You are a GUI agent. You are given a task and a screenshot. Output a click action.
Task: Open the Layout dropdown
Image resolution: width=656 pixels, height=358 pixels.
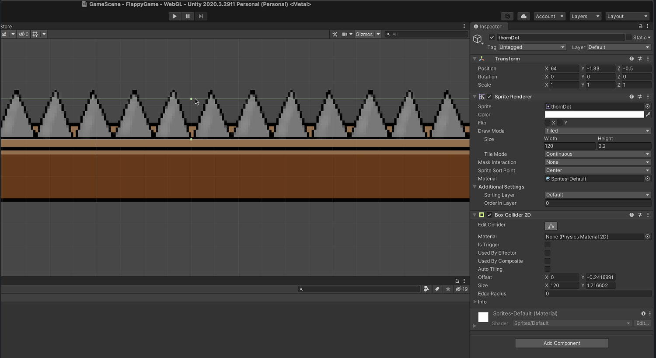click(627, 16)
